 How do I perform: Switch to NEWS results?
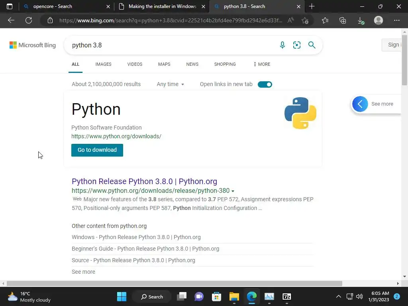(x=192, y=64)
